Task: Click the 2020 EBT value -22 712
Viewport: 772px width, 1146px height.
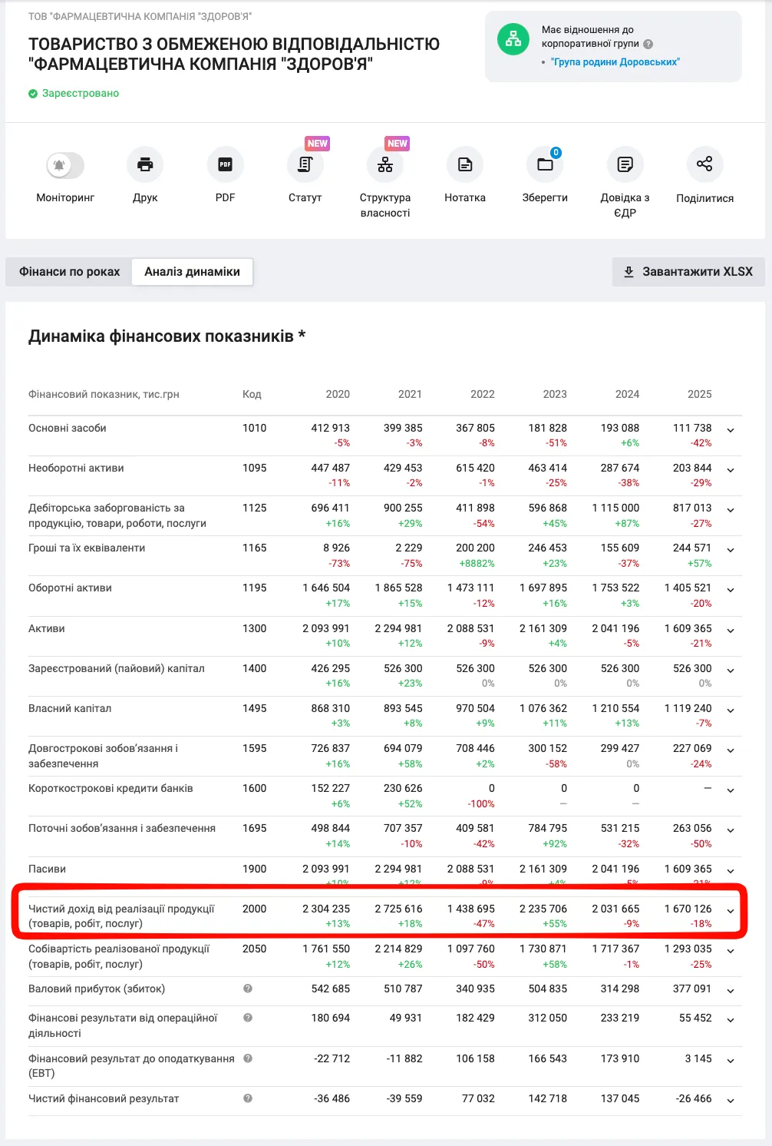Action: pos(332,1058)
